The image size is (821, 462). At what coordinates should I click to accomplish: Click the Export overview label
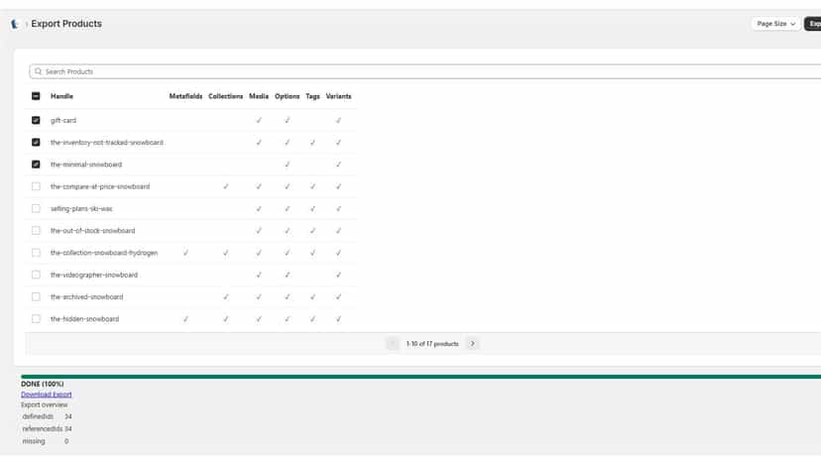[x=44, y=404]
